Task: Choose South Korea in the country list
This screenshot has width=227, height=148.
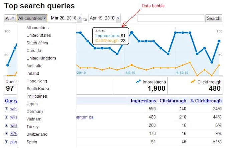Action: pos(38,89)
